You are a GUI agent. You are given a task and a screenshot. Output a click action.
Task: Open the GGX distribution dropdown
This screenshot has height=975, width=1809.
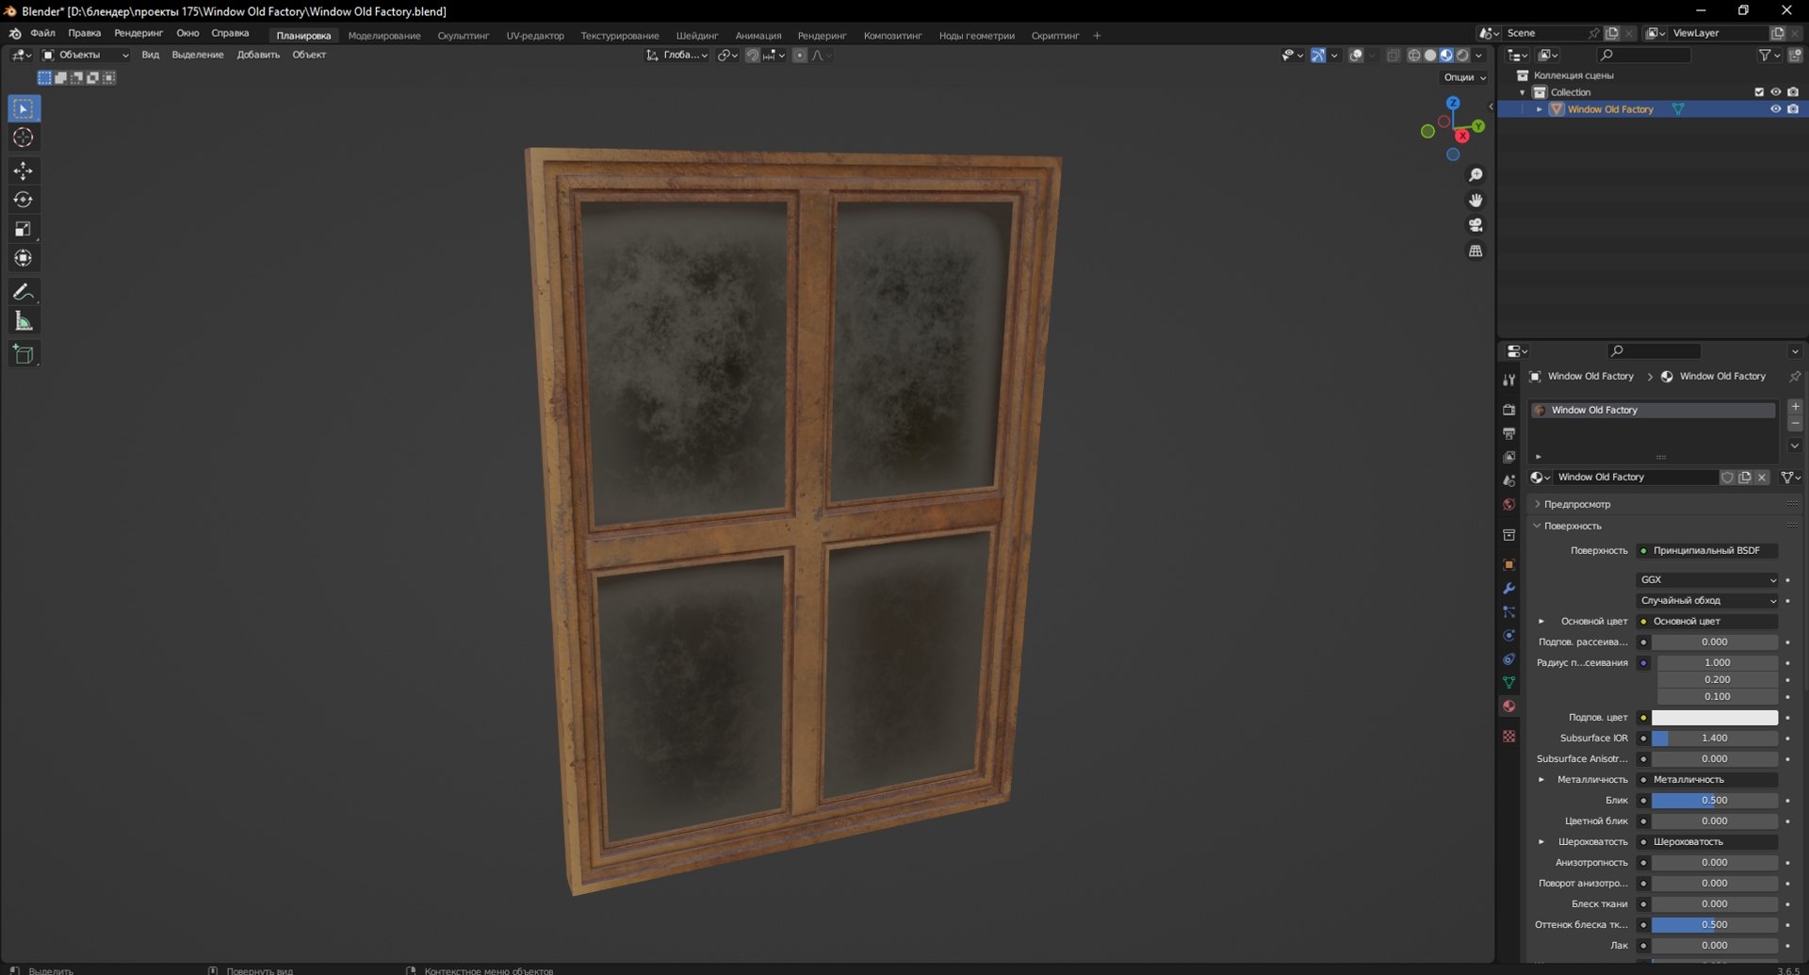click(x=1708, y=580)
